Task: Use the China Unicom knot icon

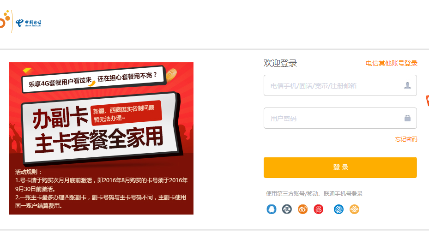Action: tap(354, 209)
